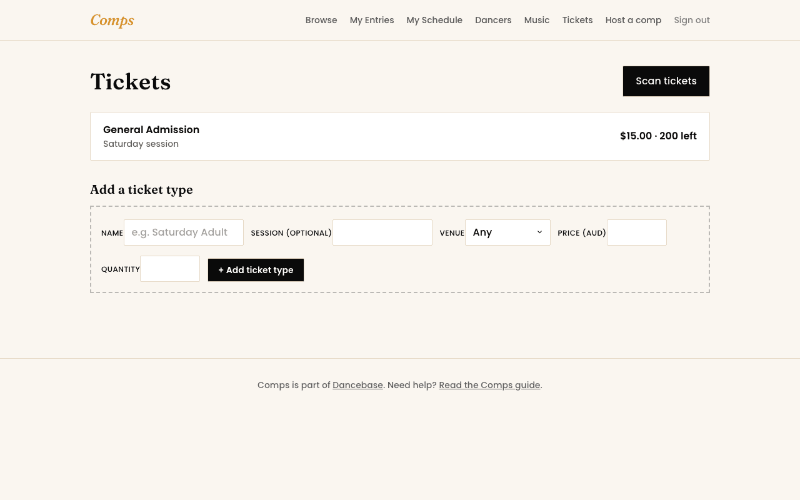
Task: Open the General Admission ticket row
Action: tap(400, 136)
